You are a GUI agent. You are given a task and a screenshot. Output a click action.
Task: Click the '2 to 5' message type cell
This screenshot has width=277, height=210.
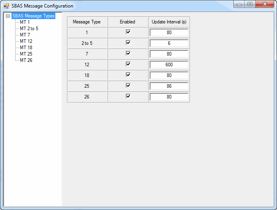pyautogui.click(x=87, y=43)
